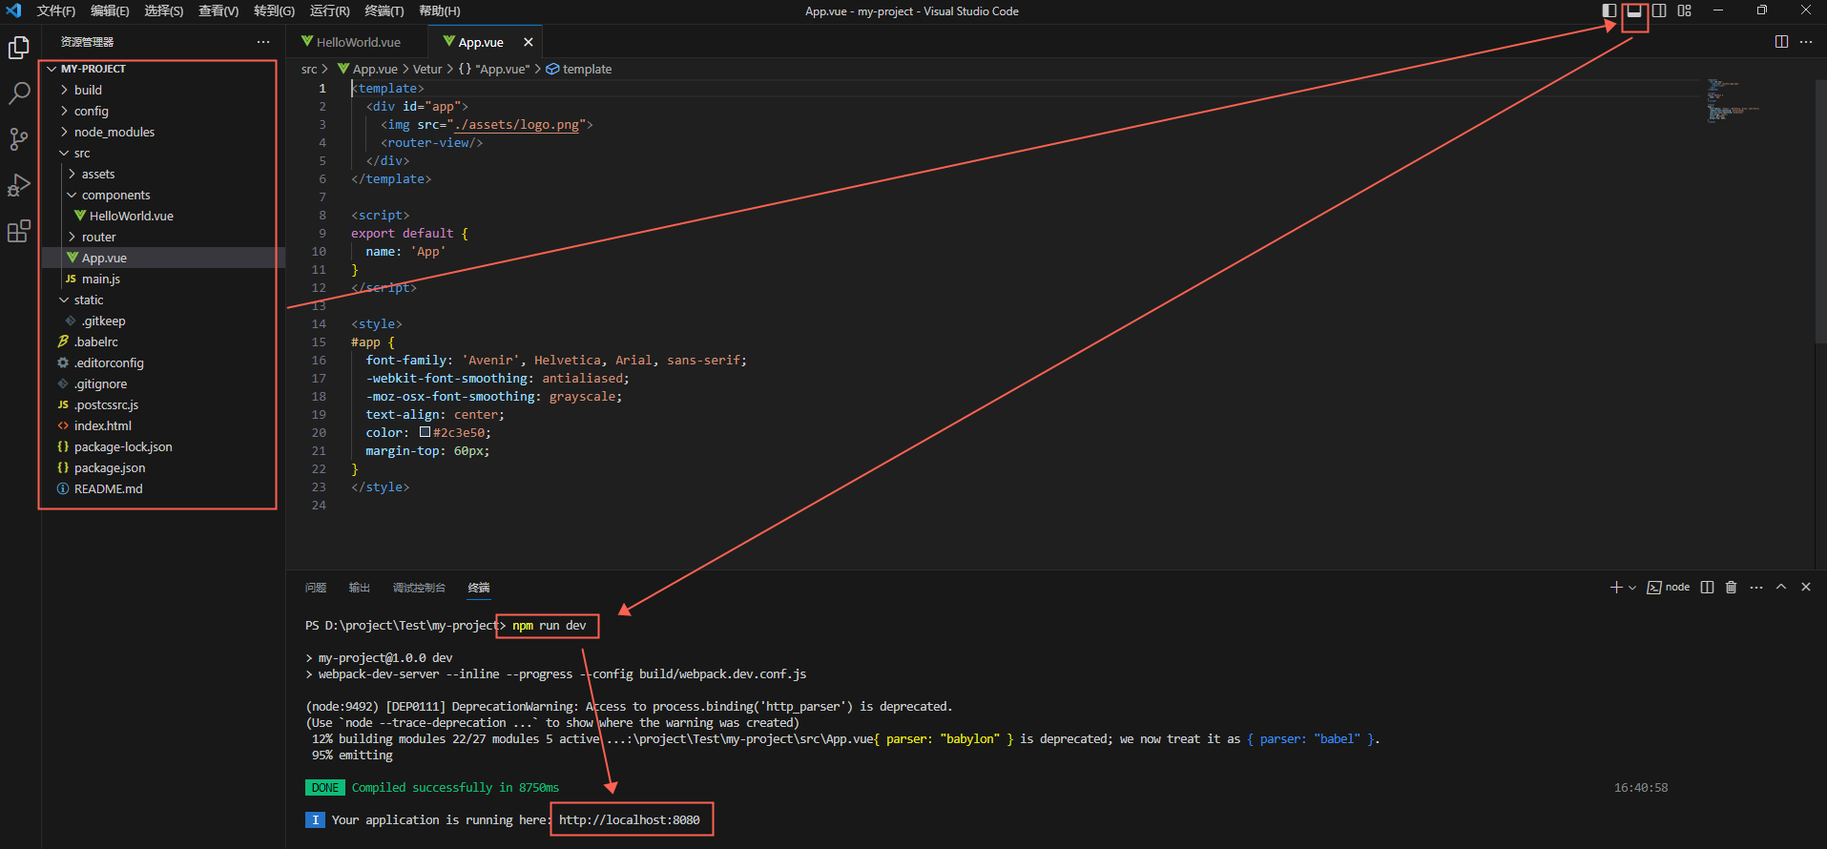Expand the router folder
The height and width of the screenshot is (849, 1827).
[162, 237]
